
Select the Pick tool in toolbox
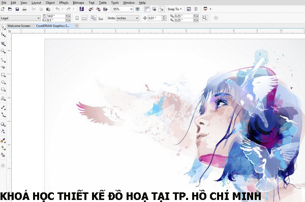coord(3,27)
